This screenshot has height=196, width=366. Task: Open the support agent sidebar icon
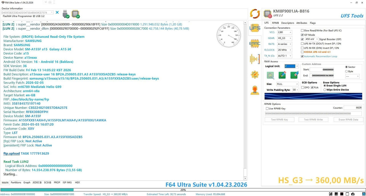[255, 90]
